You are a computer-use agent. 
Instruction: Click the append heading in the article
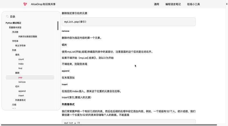66,71
